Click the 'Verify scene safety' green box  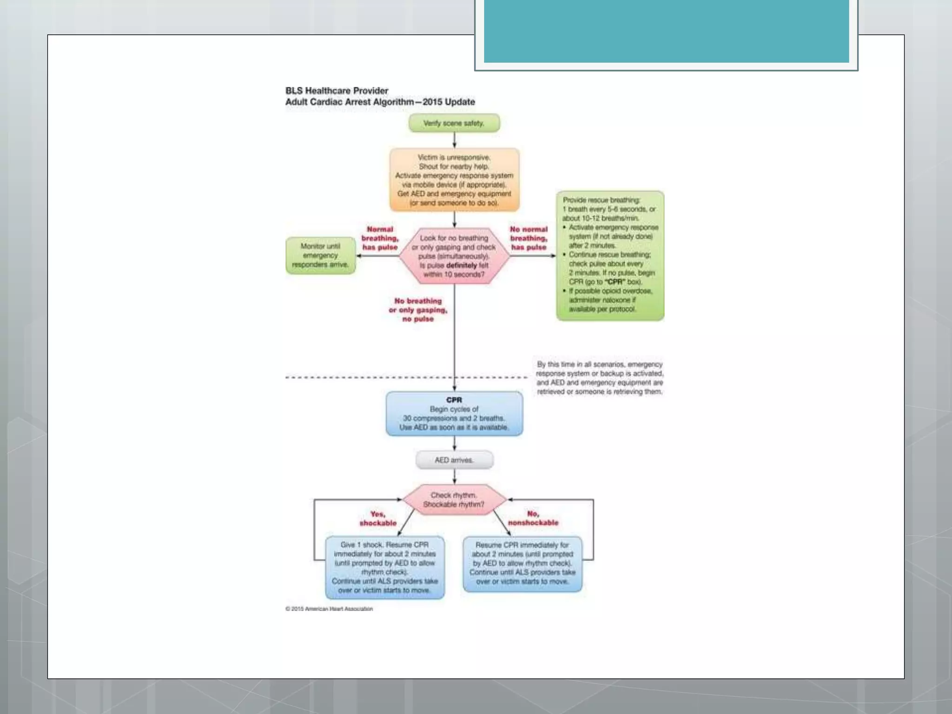tap(454, 123)
